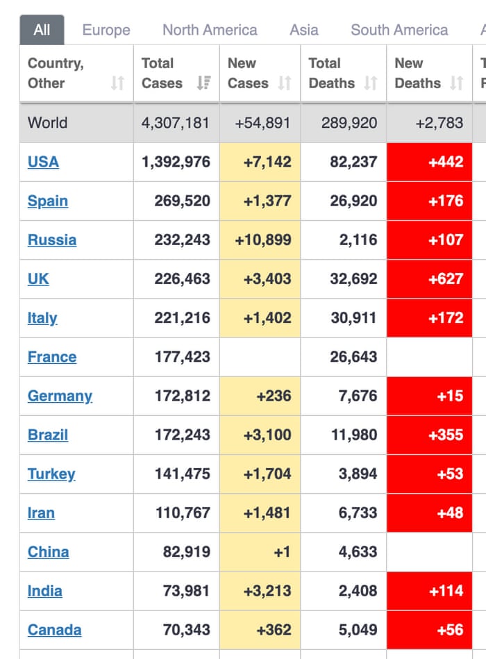The width and height of the screenshot is (486, 659).
Task: Sort by Country column arrows icon
Action: [x=117, y=83]
